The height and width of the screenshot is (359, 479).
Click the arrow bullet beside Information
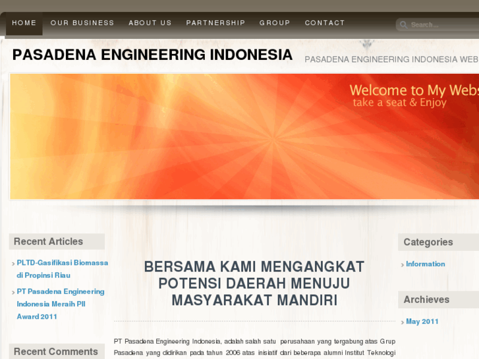(x=403, y=265)
